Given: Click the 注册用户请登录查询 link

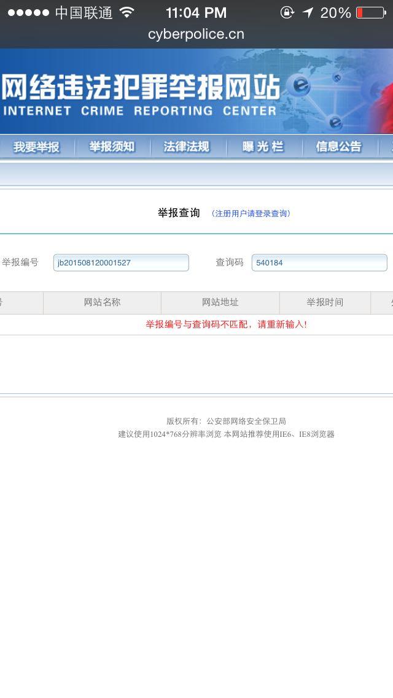Looking at the screenshot, I should pyautogui.click(x=251, y=214).
